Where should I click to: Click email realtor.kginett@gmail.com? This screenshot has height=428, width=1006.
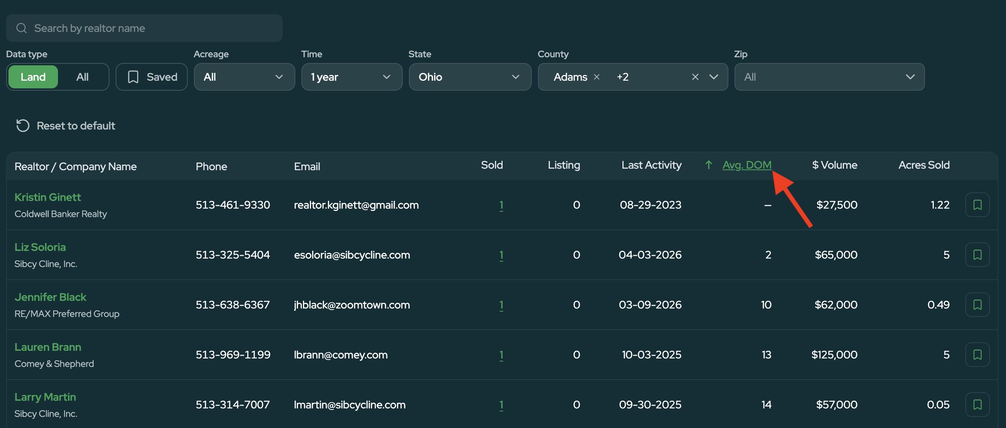[356, 205]
